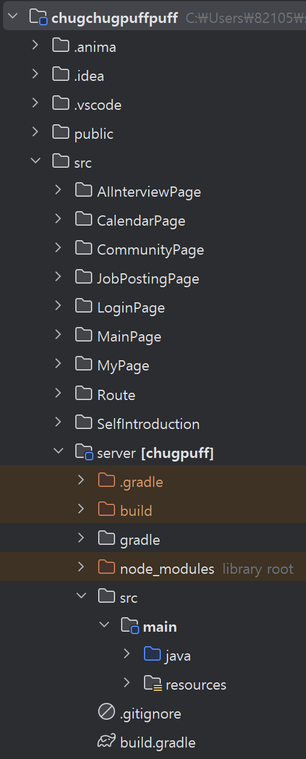Expand the build folder chevron
This screenshot has width=306, height=759.
[81, 509]
